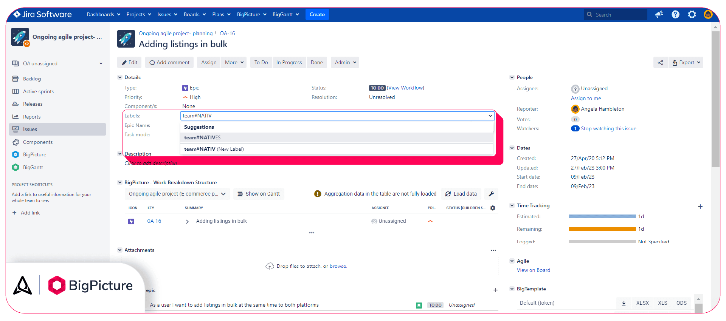Click the Jira Software logo
Image resolution: width=726 pixels, height=321 pixels.
point(42,14)
